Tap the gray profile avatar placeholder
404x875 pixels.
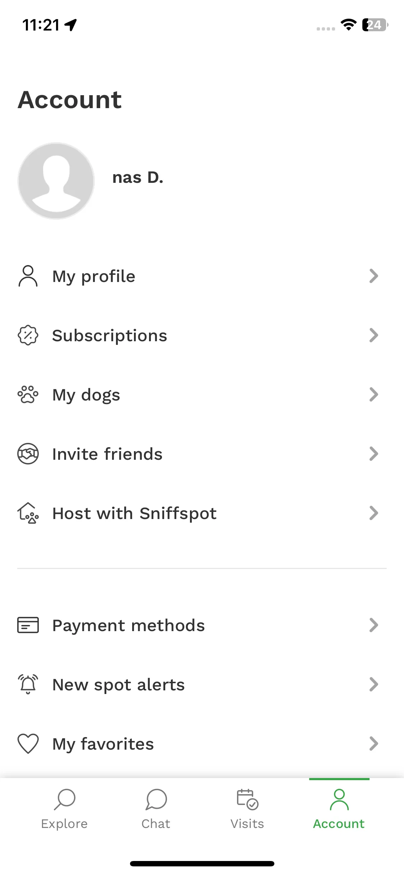(56, 181)
